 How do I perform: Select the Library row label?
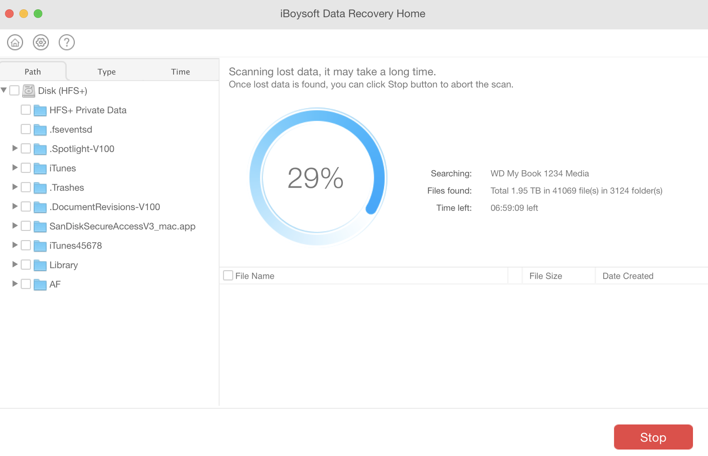click(x=64, y=265)
